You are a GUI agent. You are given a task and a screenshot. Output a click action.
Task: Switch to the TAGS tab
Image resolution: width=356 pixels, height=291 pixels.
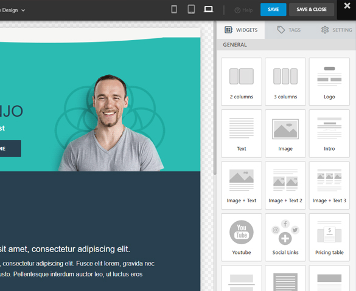289,30
